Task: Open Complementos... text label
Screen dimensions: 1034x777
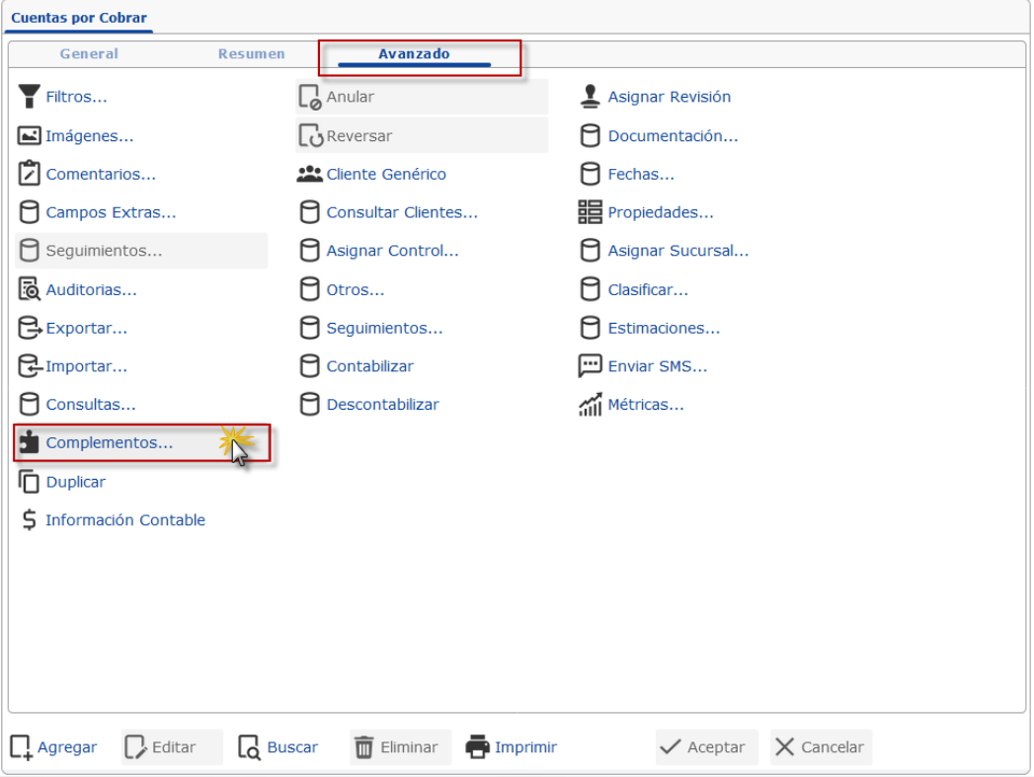Action: [110, 442]
